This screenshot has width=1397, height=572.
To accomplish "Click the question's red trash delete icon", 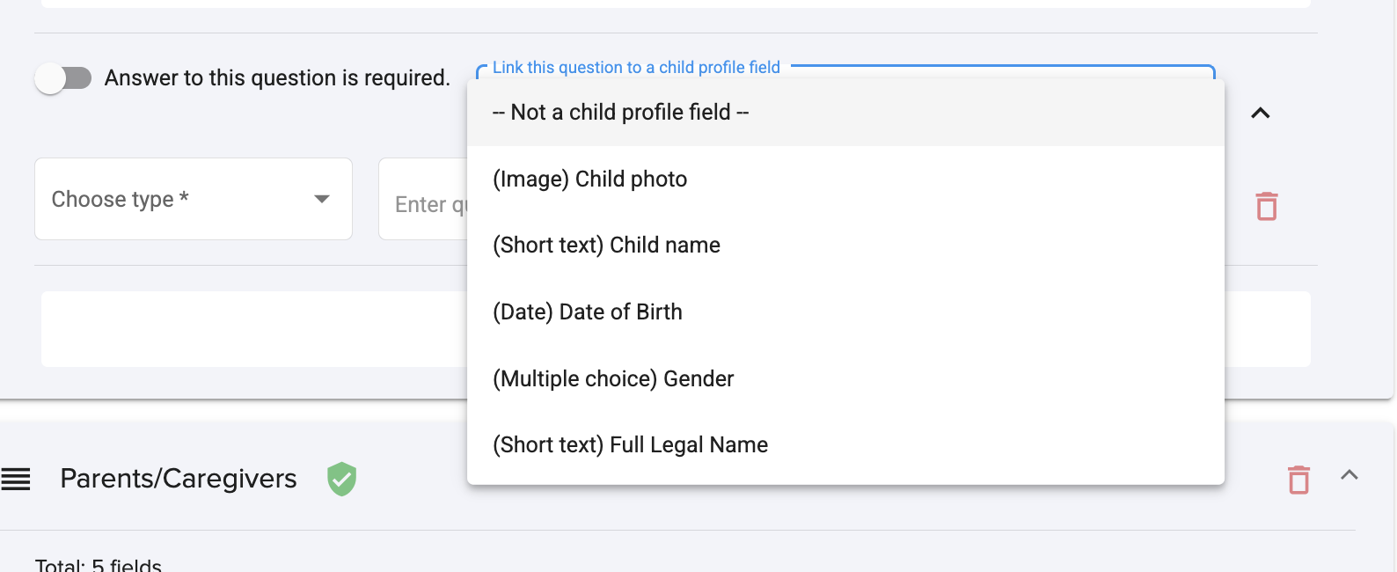I will point(1266,206).
